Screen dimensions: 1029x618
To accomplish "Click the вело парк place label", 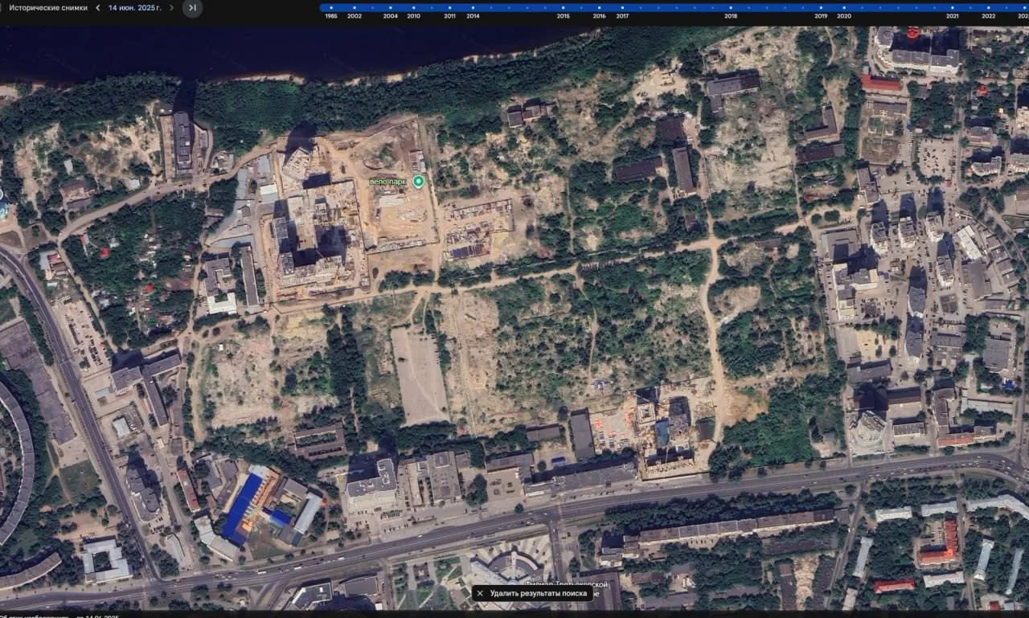I will coord(388,182).
